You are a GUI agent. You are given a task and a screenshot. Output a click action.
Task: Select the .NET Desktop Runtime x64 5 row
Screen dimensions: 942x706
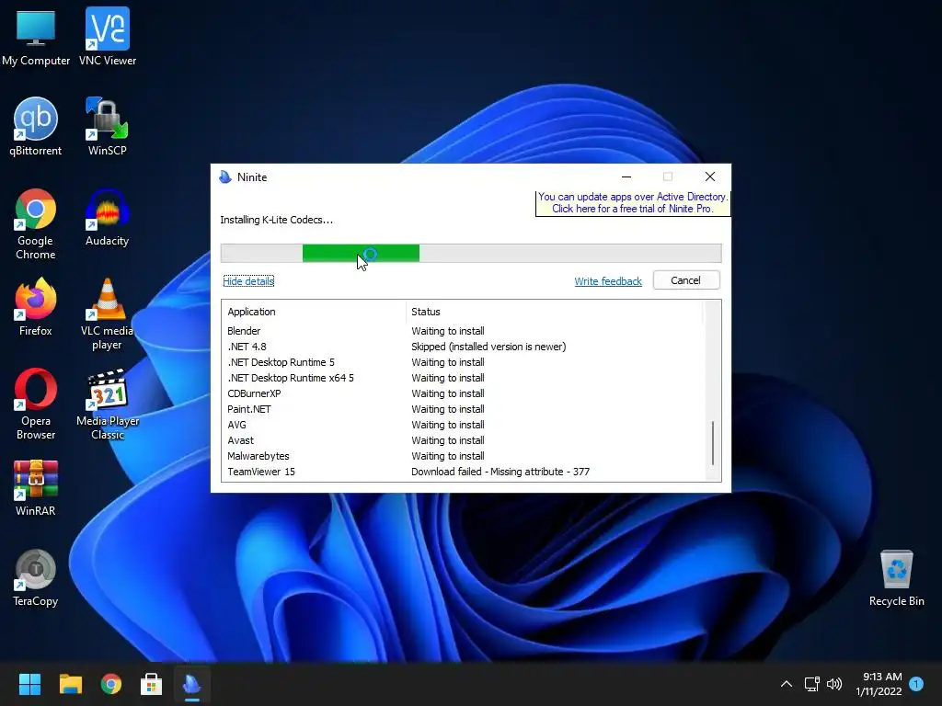tap(463, 378)
